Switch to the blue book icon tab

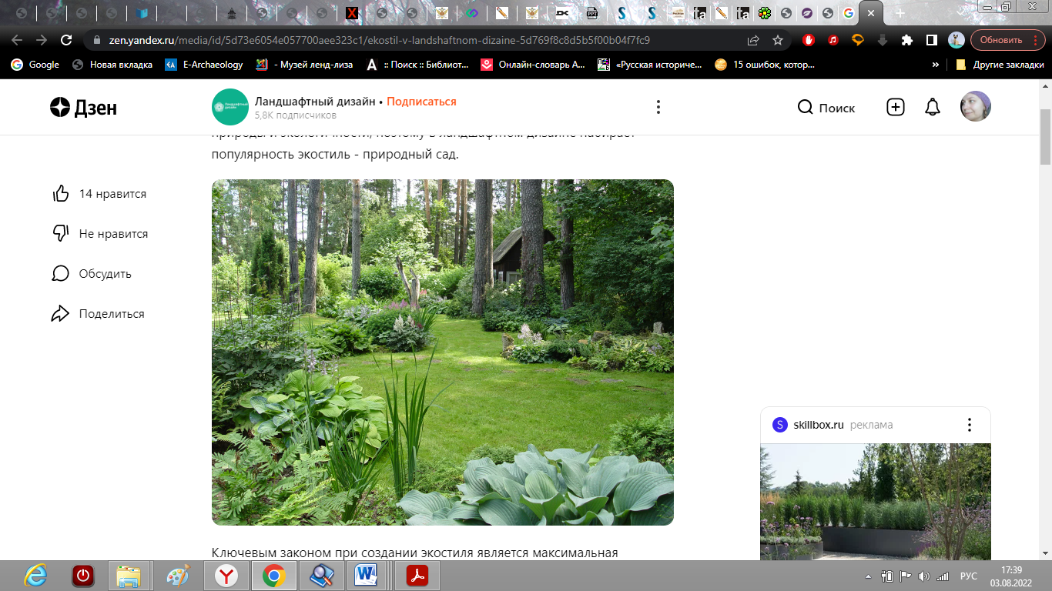[x=142, y=13]
